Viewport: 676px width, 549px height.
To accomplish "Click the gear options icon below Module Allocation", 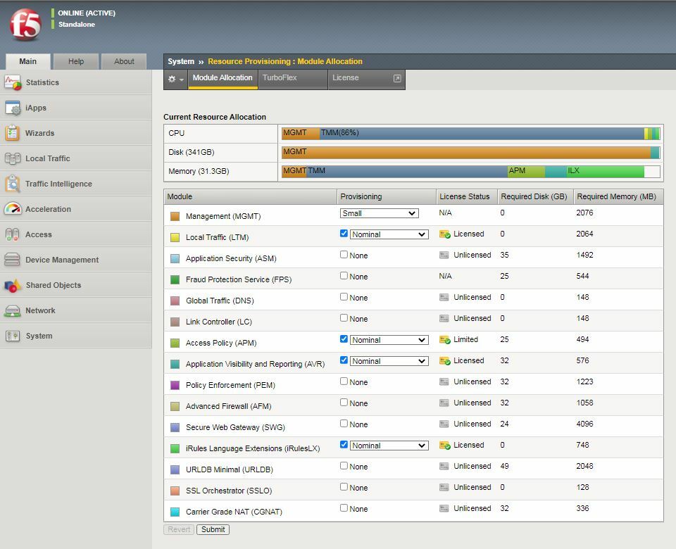I will [174, 80].
